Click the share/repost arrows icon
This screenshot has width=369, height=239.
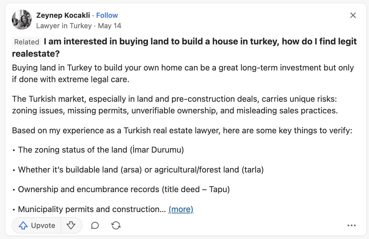pos(116,226)
